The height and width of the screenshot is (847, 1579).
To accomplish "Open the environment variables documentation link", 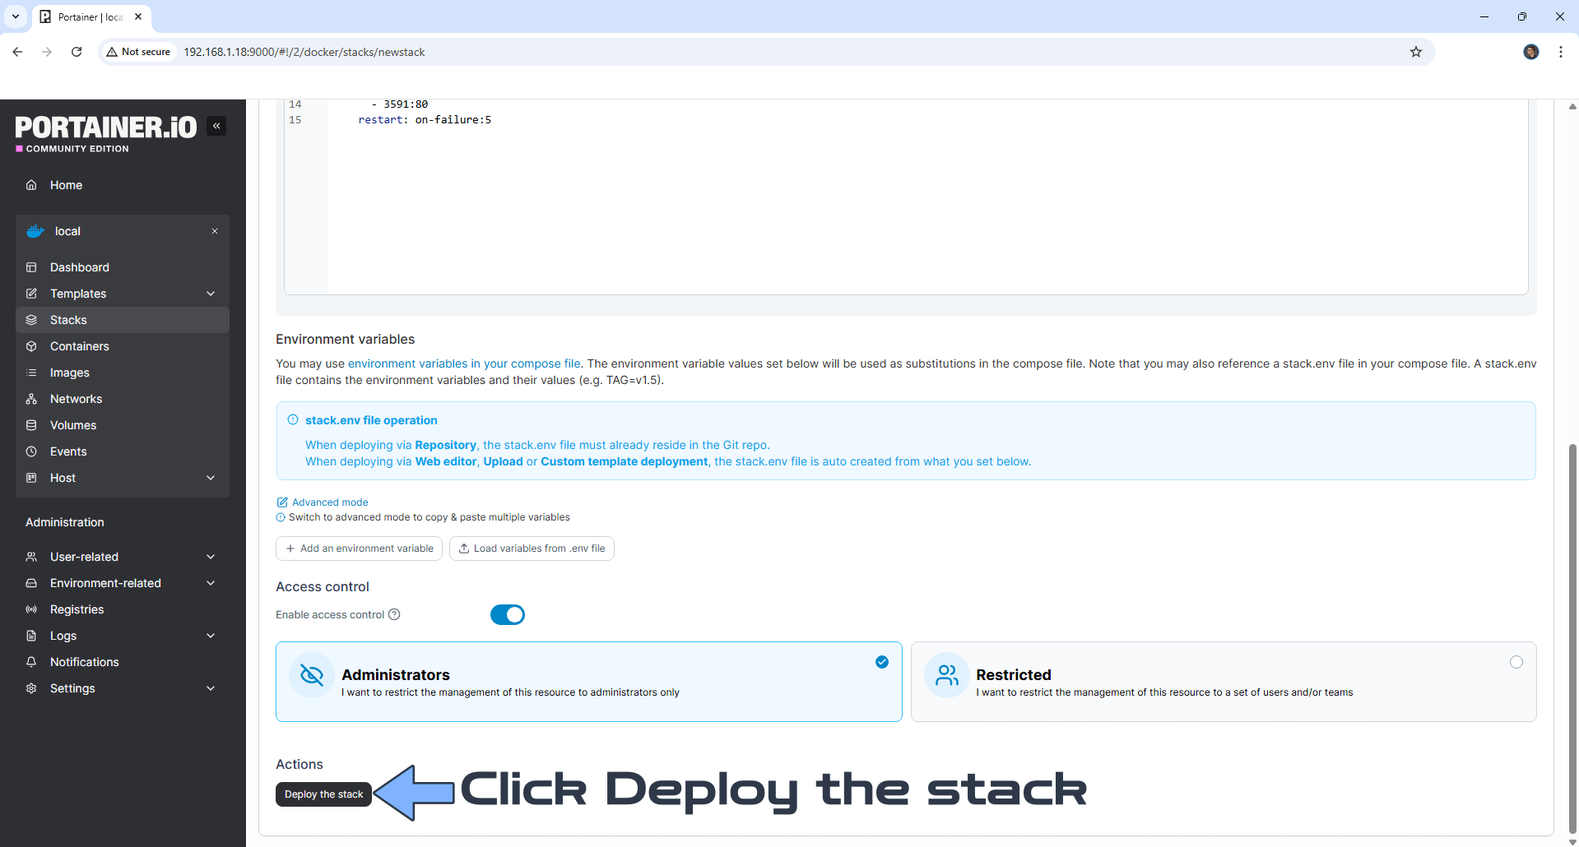I will tap(463, 363).
